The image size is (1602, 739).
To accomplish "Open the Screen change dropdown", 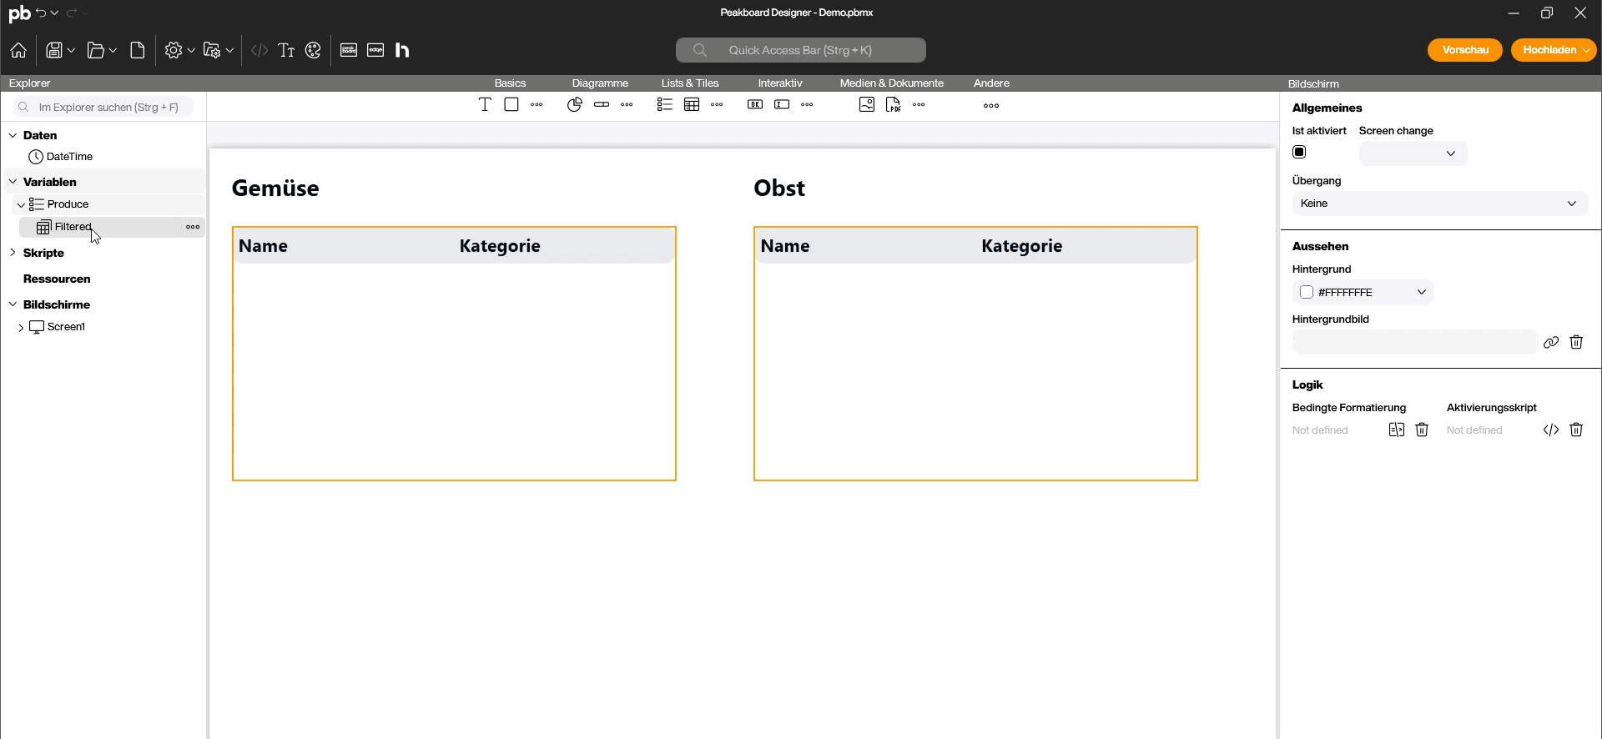I will point(1413,153).
